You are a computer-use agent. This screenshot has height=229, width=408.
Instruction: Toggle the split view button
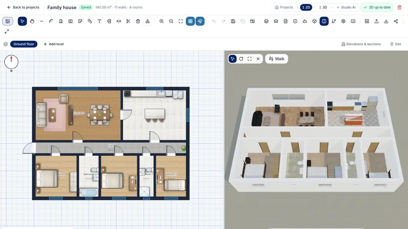click(324, 21)
